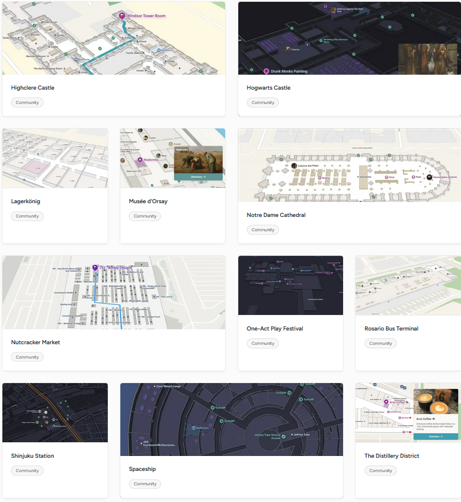Click the Nutcracker Market title
The width and height of the screenshot is (461, 502).
coord(35,342)
